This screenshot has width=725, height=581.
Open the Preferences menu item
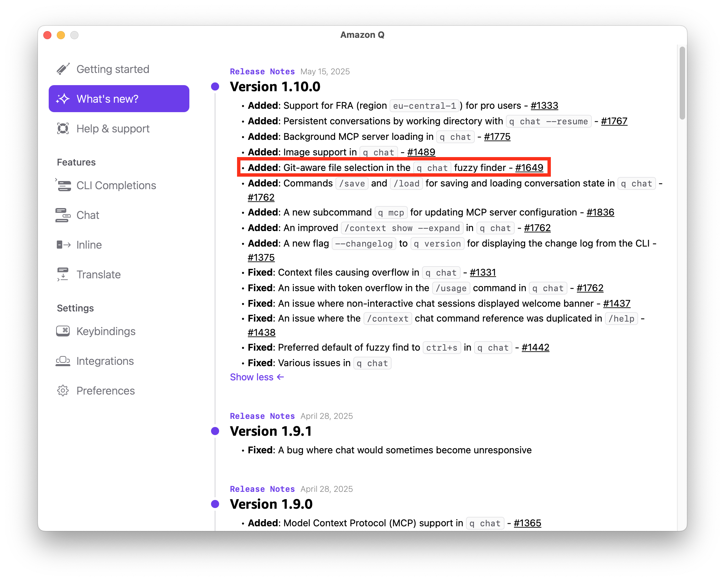106,390
